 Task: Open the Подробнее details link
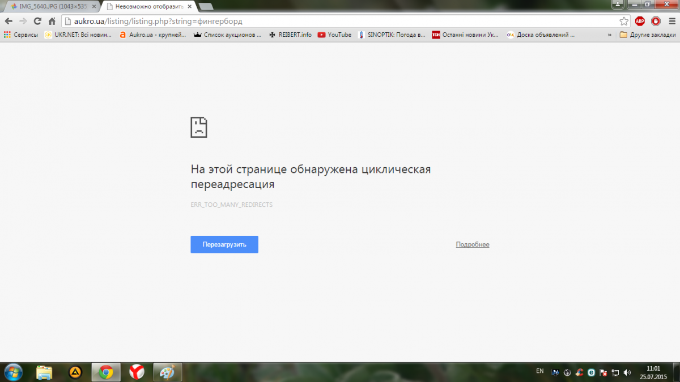pyautogui.click(x=473, y=244)
